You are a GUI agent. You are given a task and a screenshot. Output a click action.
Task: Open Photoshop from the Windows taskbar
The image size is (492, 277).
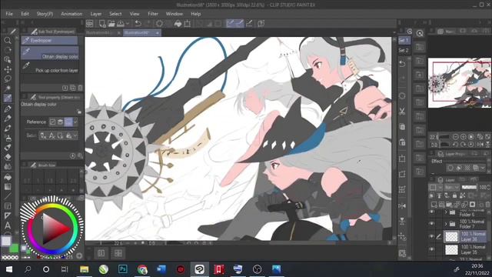point(123,269)
